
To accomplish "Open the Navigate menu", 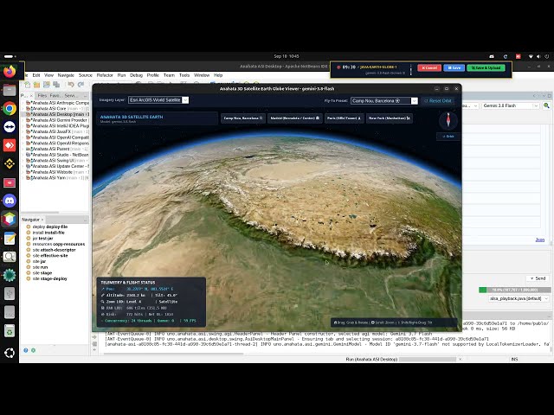I will point(66,75).
